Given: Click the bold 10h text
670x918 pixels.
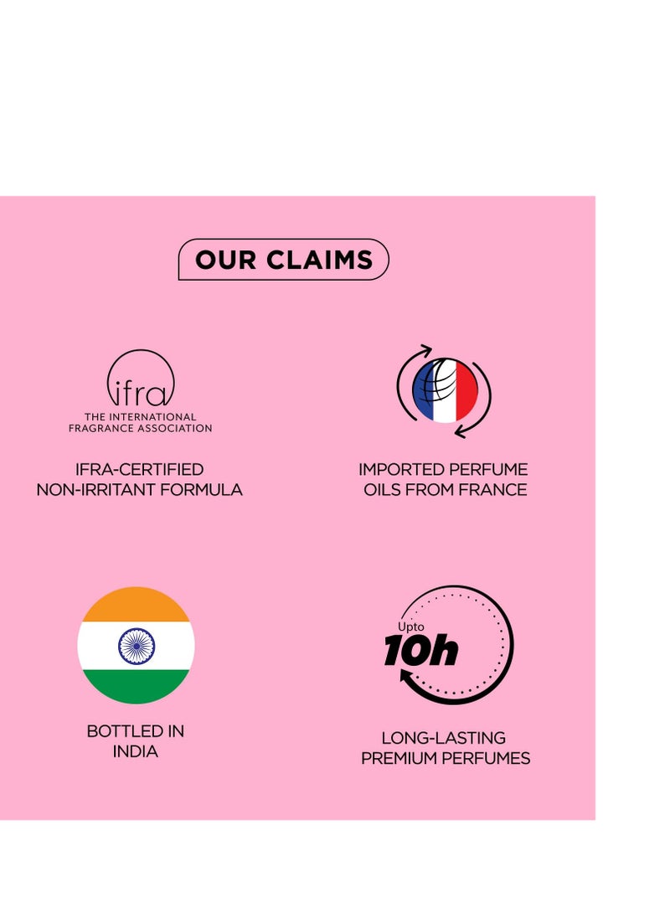Looking at the screenshot, I should [x=420, y=650].
